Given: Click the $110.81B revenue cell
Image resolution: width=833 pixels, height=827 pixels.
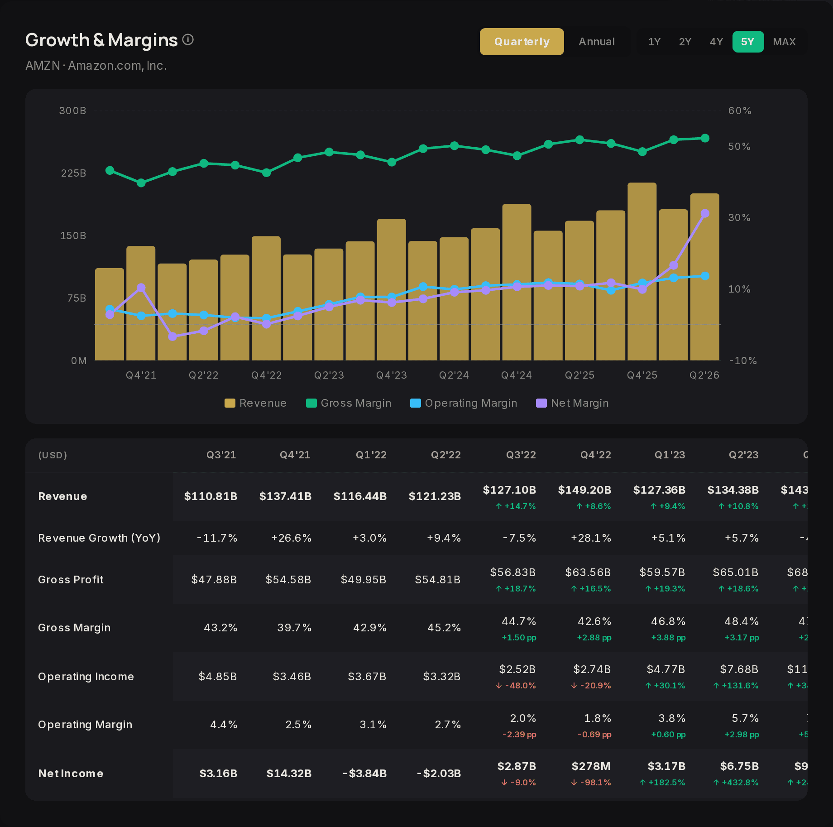Looking at the screenshot, I should [x=211, y=496].
